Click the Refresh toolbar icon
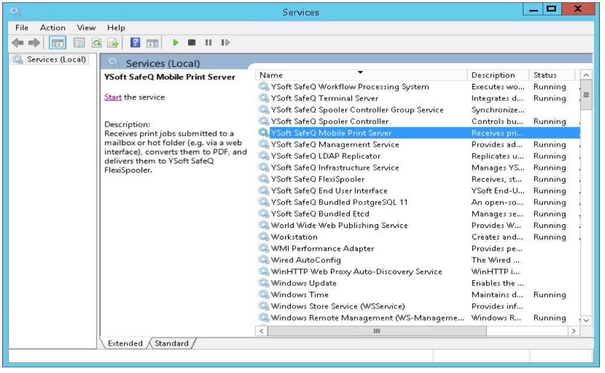Screen dimensions: 605x373 click(x=96, y=43)
